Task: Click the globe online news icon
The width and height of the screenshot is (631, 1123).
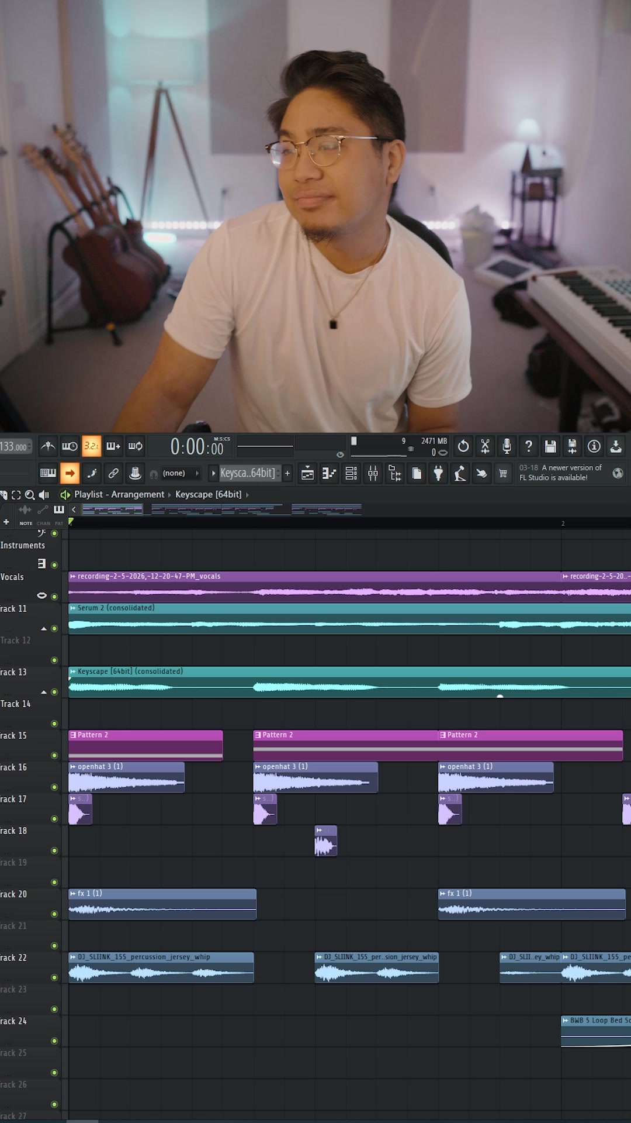Action: pyautogui.click(x=618, y=473)
